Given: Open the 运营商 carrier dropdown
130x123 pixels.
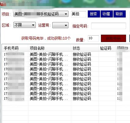Looking at the screenshot, I should tap(60, 25).
